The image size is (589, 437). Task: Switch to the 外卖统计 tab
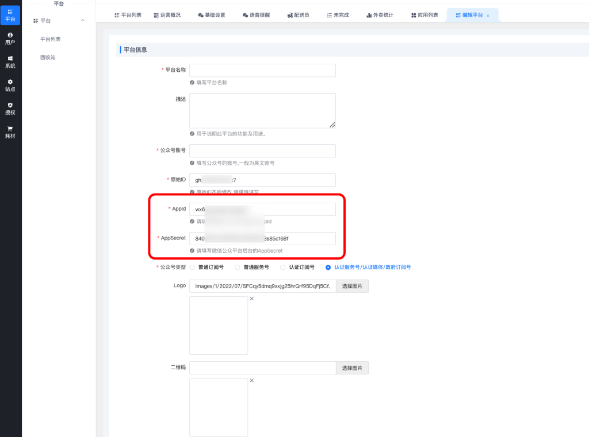[380, 15]
